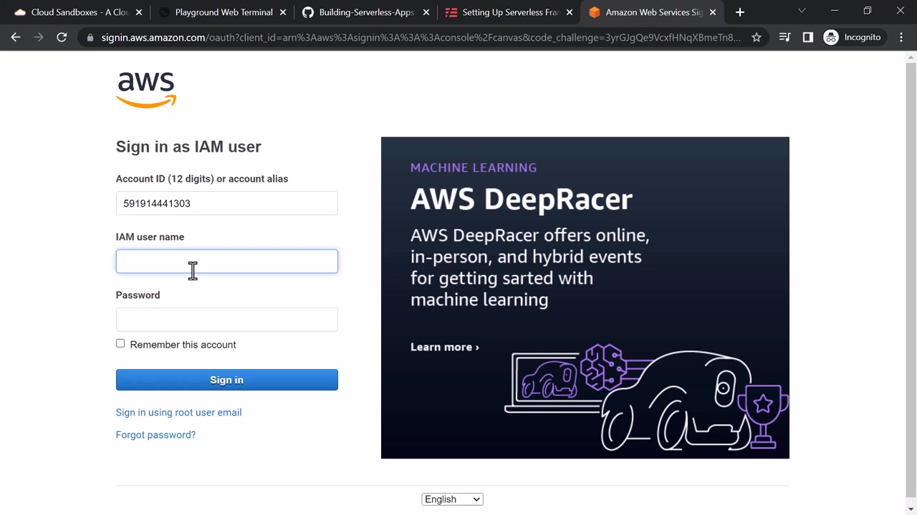The image size is (917, 515).
Task: Minimize the Chrome window
Action: point(835,11)
